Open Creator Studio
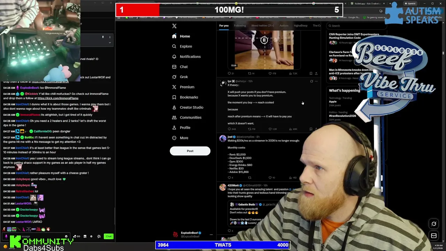Screen dimensions: 446x251 tap(187, 107)
